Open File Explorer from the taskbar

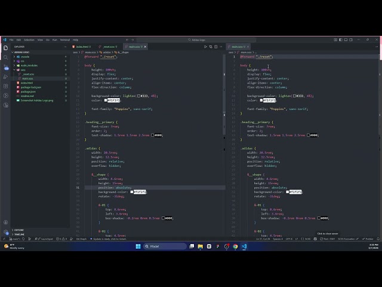click(x=201, y=246)
